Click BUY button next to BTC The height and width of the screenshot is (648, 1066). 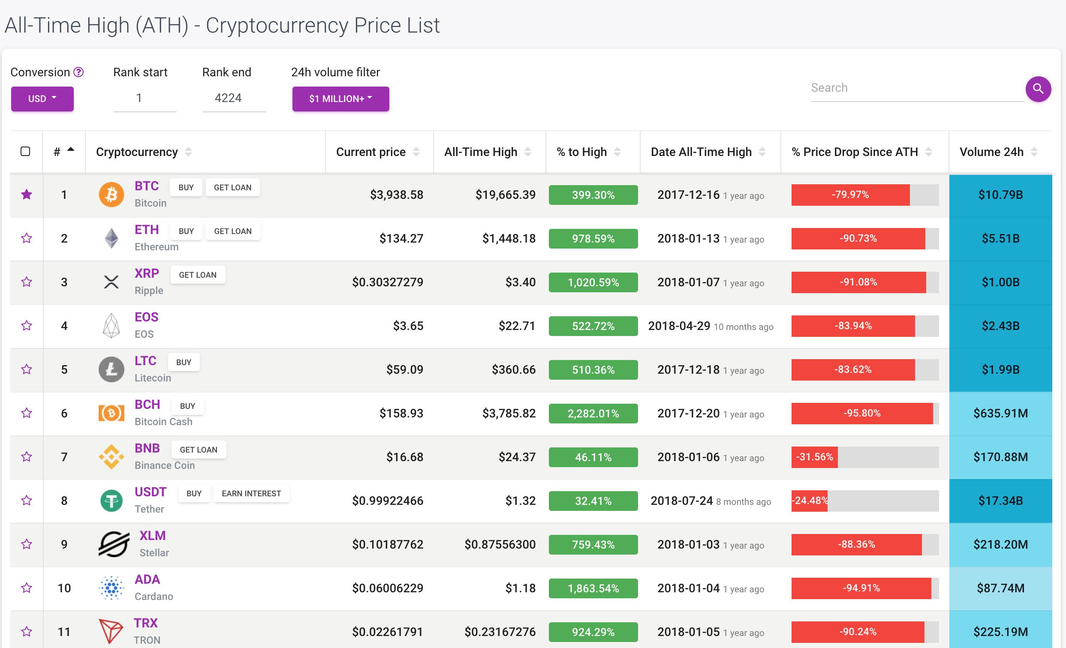pyautogui.click(x=186, y=187)
